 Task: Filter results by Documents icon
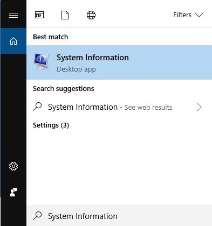coord(65,15)
